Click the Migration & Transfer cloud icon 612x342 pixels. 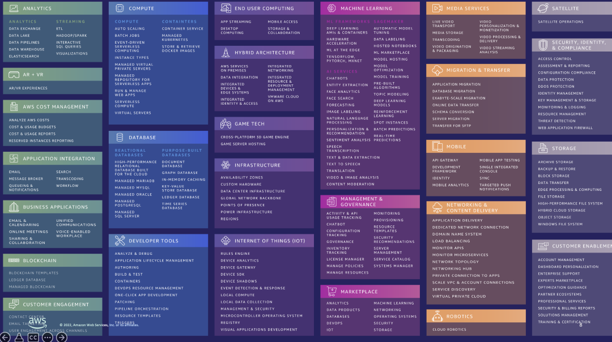[437, 70]
